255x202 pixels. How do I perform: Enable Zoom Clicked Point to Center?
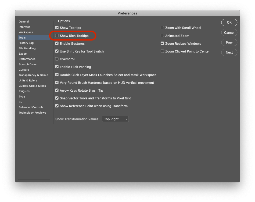162,51
